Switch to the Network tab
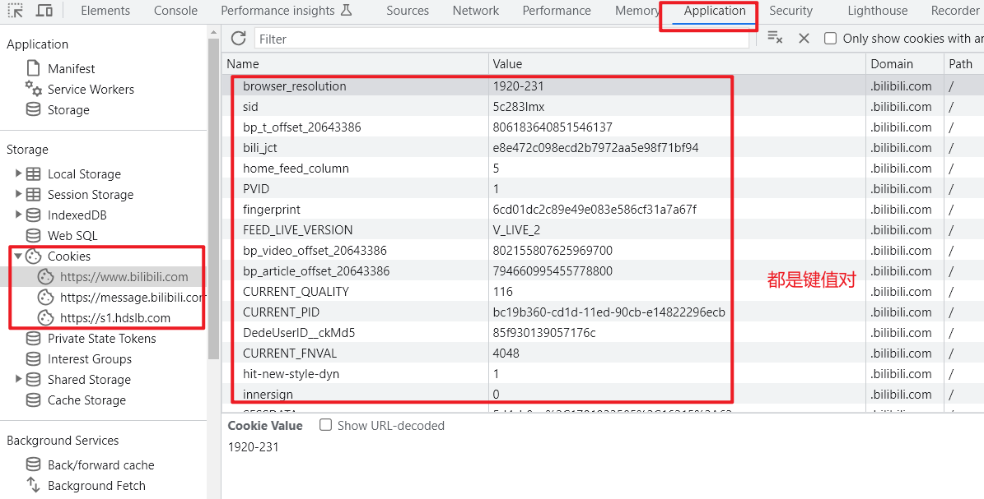Screen dimensions: 984x499 475,11
